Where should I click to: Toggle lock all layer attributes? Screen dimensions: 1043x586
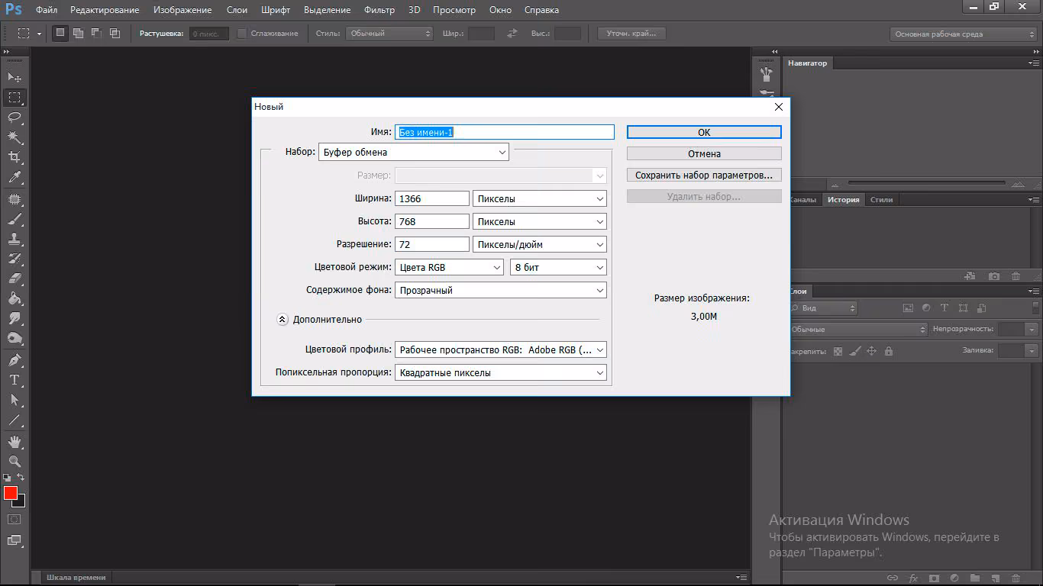tap(889, 351)
